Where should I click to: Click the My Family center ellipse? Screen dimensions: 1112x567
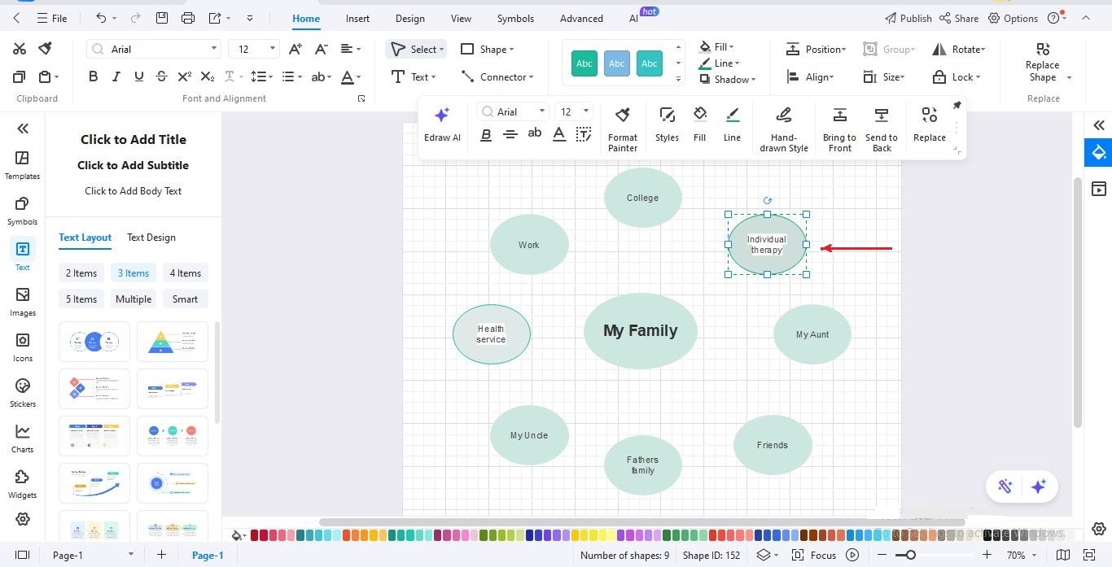[641, 331]
